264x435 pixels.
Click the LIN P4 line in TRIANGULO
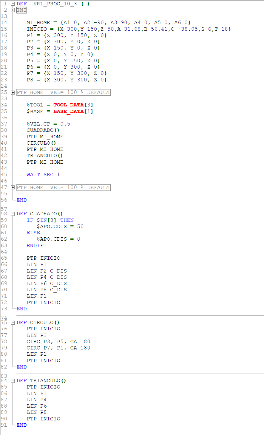coord(37,400)
